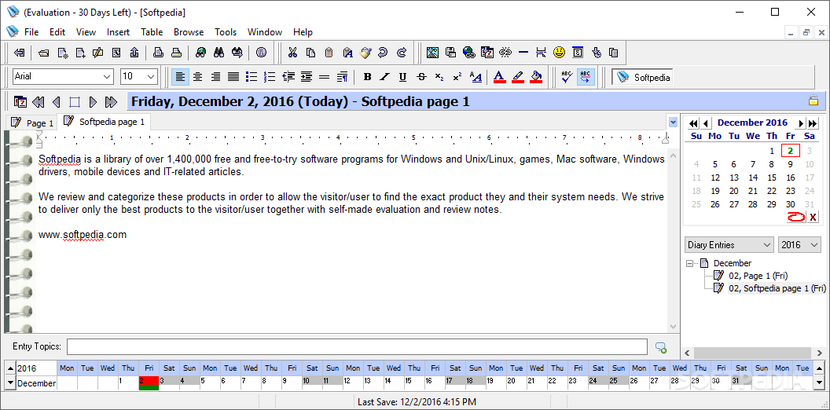
Task: Click the Go to Today calendar icon
Action: tap(20, 101)
